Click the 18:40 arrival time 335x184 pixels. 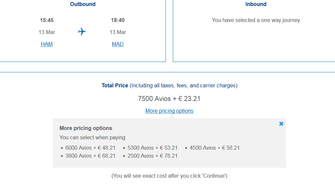click(118, 20)
